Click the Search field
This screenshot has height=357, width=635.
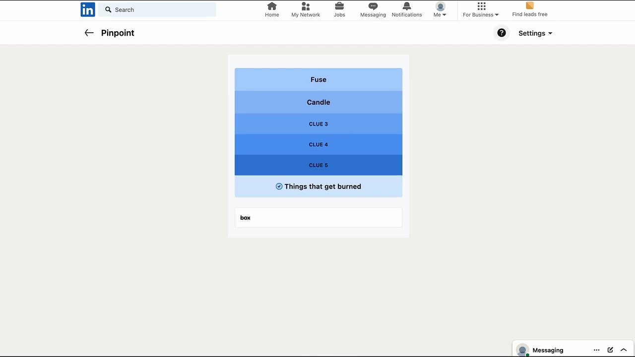[x=157, y=9]
